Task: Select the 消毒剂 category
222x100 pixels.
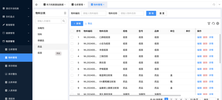Action: click(x=51, y=28)
